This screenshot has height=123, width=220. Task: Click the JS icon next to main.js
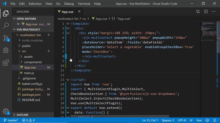[x=21, y=73]
